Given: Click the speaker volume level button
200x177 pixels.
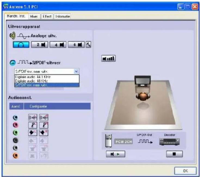Looking at the screenshot, I should tap(109, 58).
